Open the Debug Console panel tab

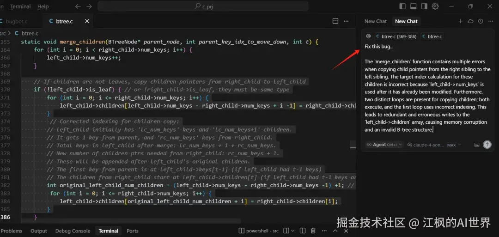(x=73, y=231)
